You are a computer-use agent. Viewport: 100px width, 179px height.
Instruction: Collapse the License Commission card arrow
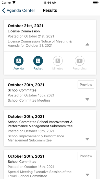[x=87, y=44]
